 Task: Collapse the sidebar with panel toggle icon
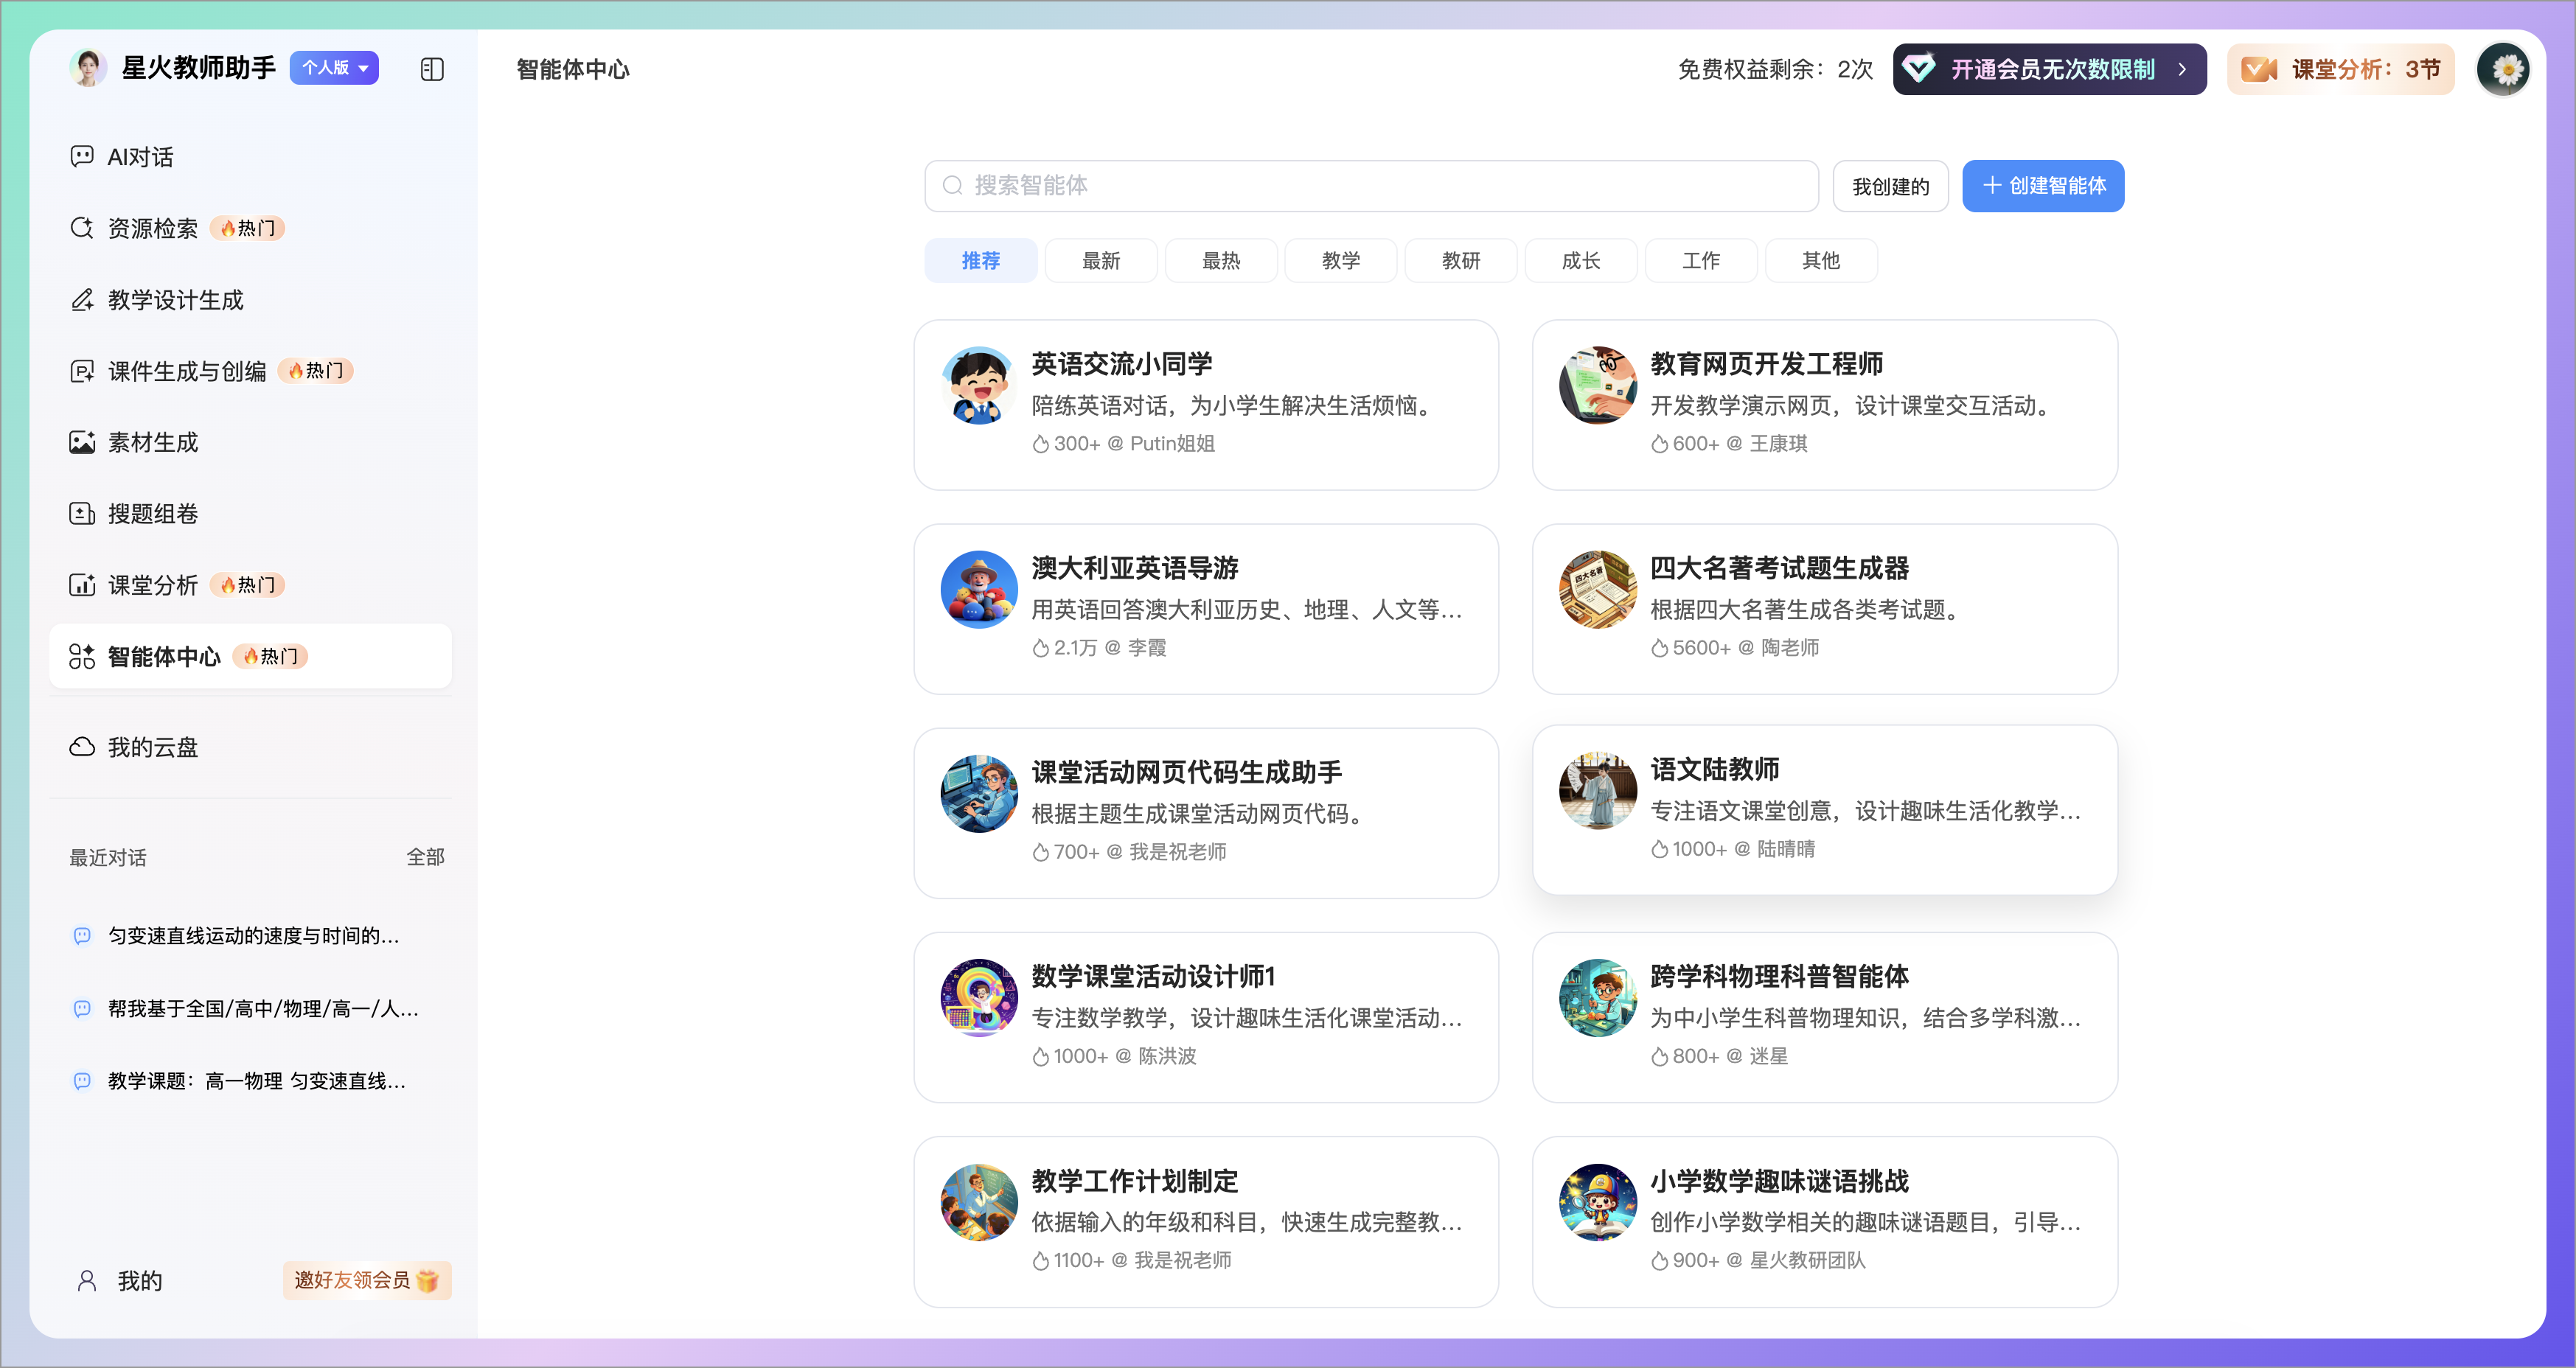click(x=432, y=69)
